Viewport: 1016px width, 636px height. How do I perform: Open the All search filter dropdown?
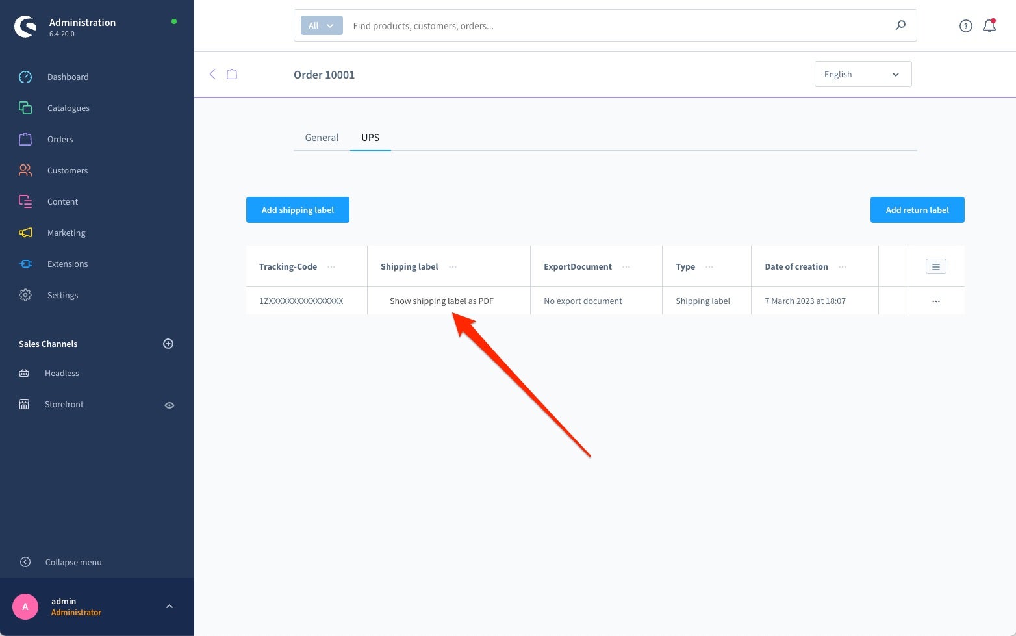tap(322, 25)
